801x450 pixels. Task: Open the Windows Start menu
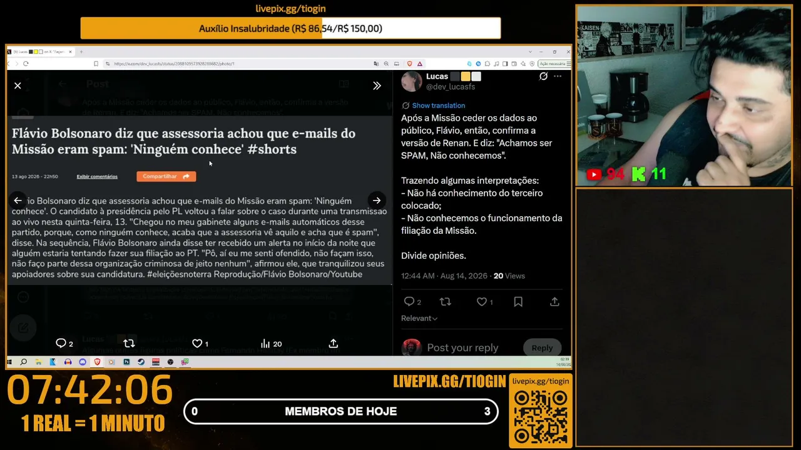pyautogui.click(x=9, y=362)
